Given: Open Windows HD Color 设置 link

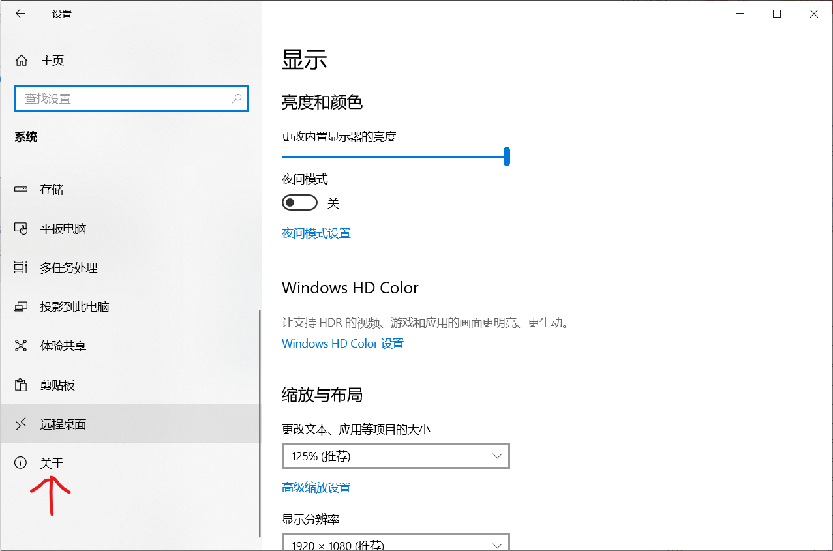Looking at the screenshot, I should 342,343.
